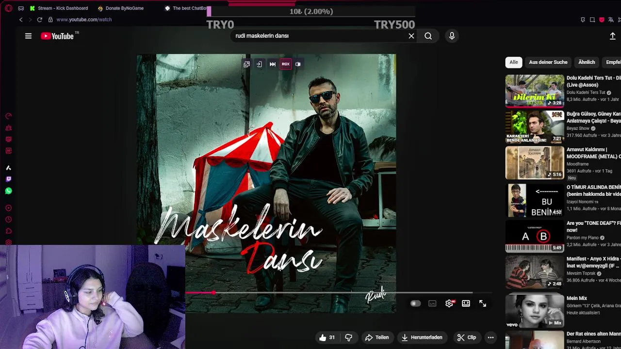Clear the search box with X
Screen dimensions: 621x349
(x=411, y=36)
